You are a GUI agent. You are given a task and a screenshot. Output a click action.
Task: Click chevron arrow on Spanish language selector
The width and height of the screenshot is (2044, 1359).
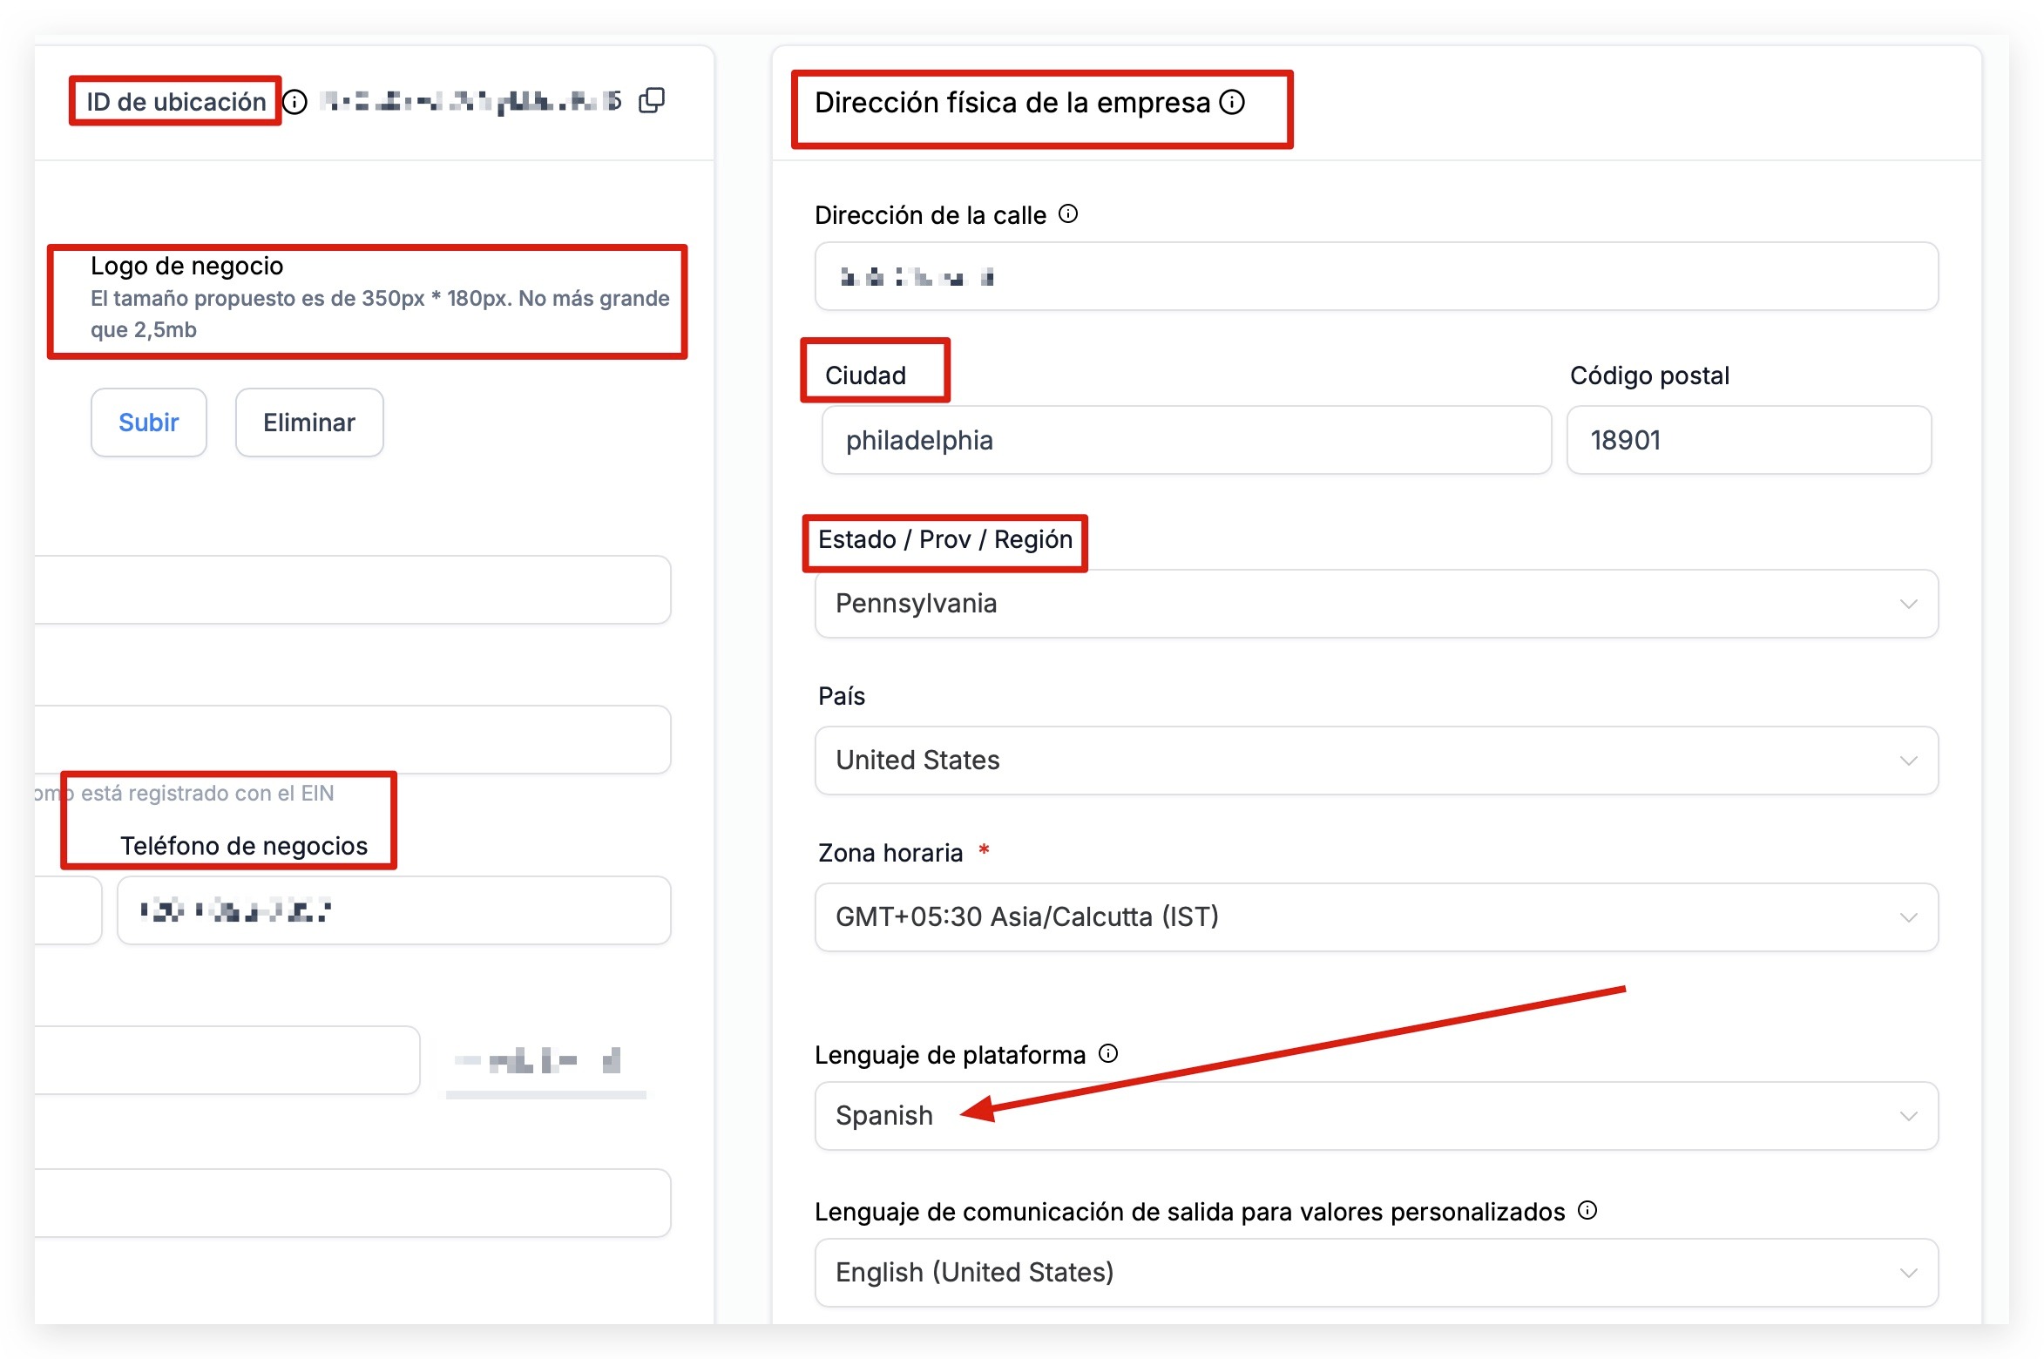(1908, 1116)
